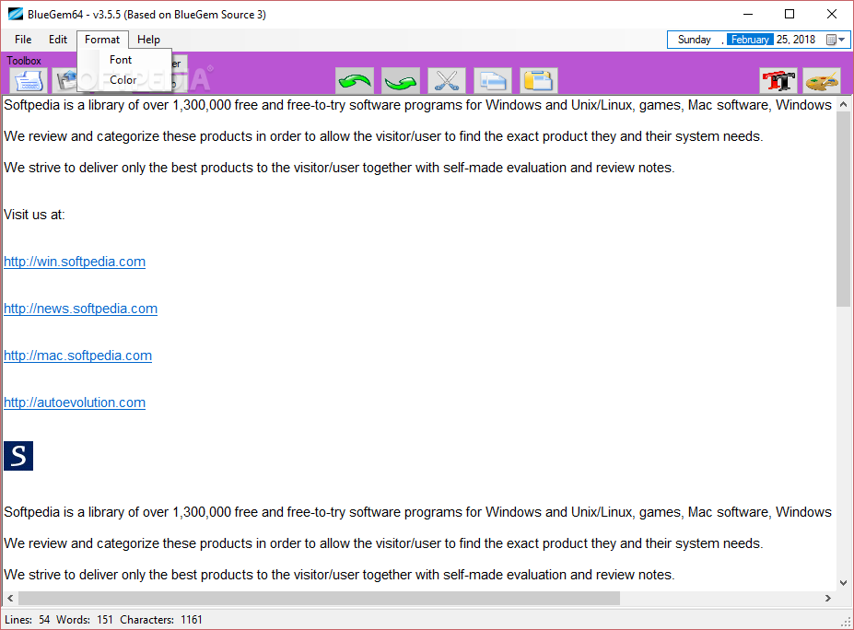Click the vertical scrollbar thumb

pos(843,208)
